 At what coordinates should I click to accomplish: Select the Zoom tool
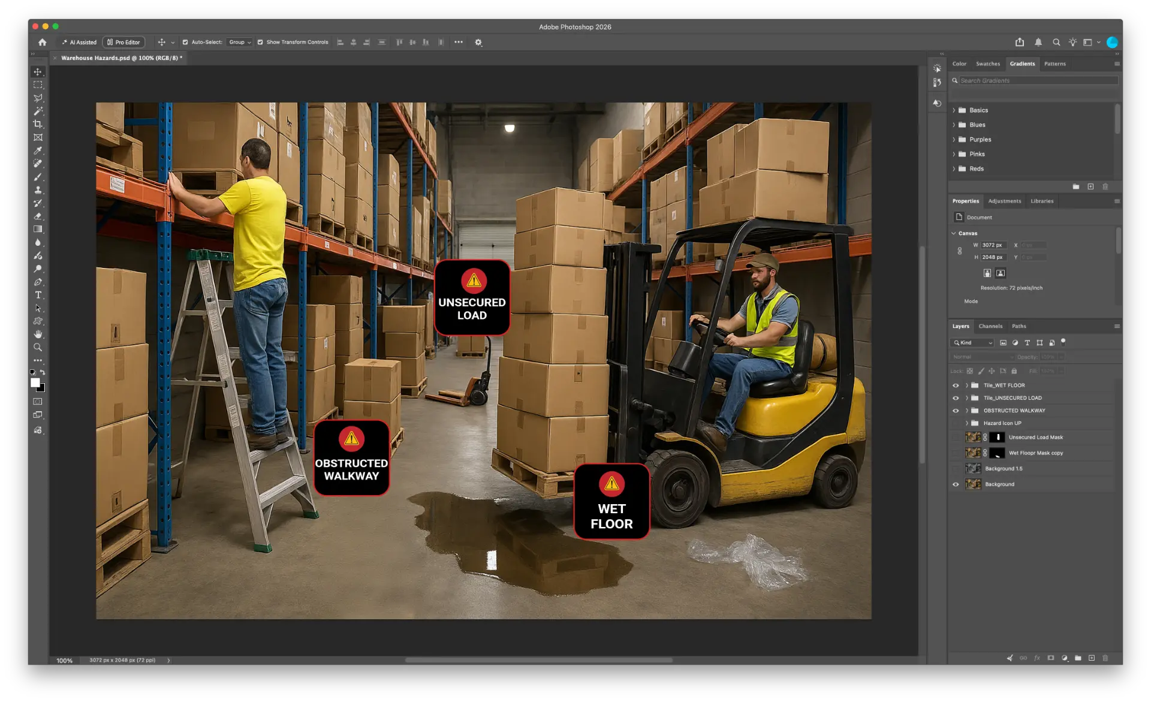(x=38, y=347)
